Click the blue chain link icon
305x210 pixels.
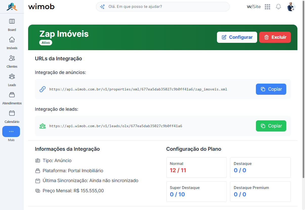point(43,89)
